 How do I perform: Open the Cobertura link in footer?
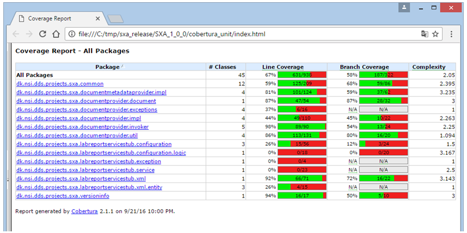click(x=83, y=211)
